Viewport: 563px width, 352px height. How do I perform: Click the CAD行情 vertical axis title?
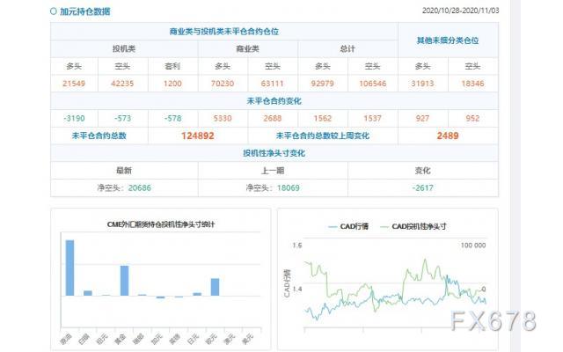pos(287,283)
